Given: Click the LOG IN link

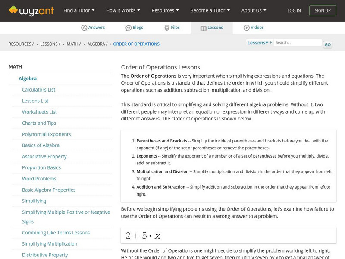Looking at the screenshot, I should pos(294,10).
